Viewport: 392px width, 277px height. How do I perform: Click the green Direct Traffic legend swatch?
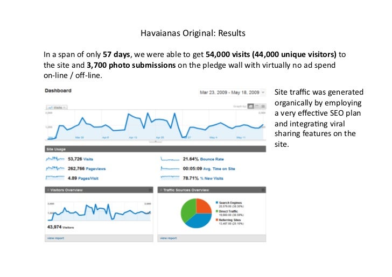tap(217, 211)
